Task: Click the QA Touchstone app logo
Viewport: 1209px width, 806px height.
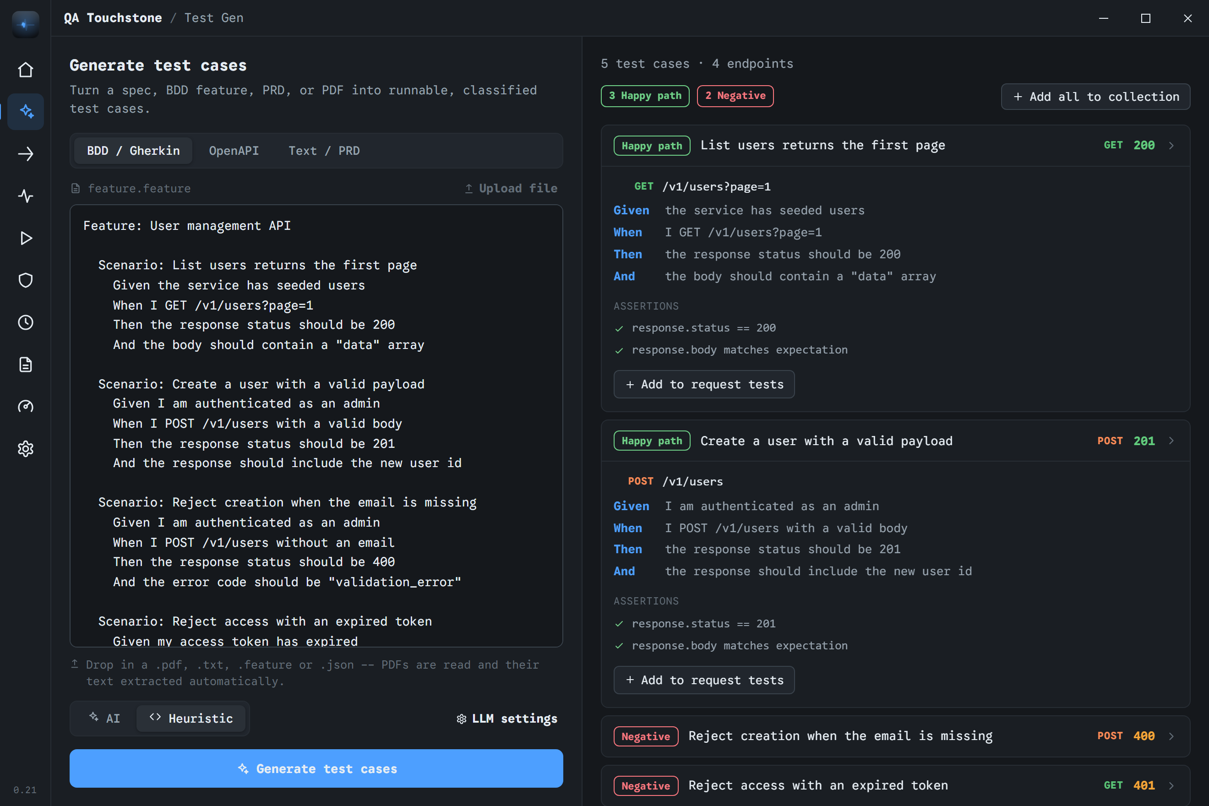Action: point(25,24)
